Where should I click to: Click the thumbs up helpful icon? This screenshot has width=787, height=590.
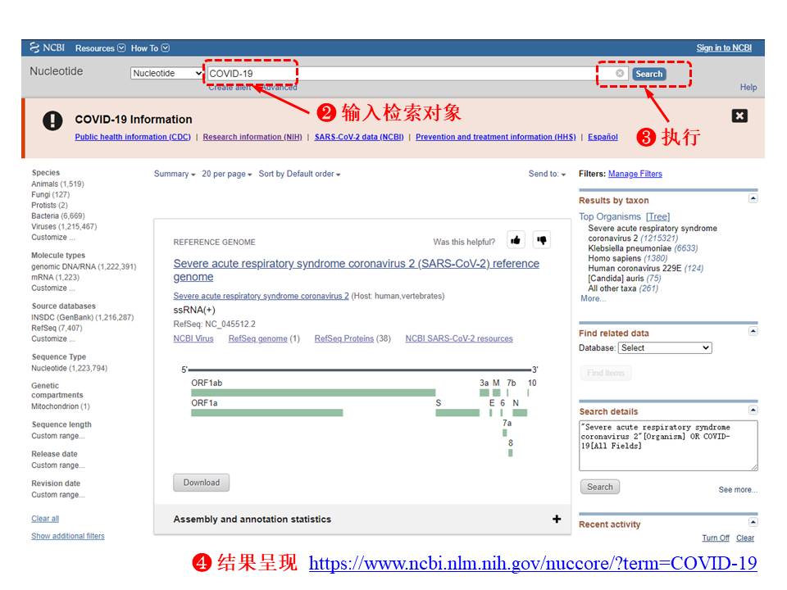[516, 240]
